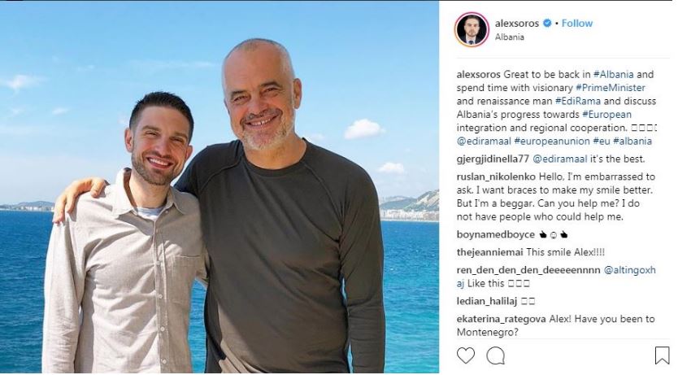
Task: Visit the @altingoxhaj mention
Action: point(629,270)
